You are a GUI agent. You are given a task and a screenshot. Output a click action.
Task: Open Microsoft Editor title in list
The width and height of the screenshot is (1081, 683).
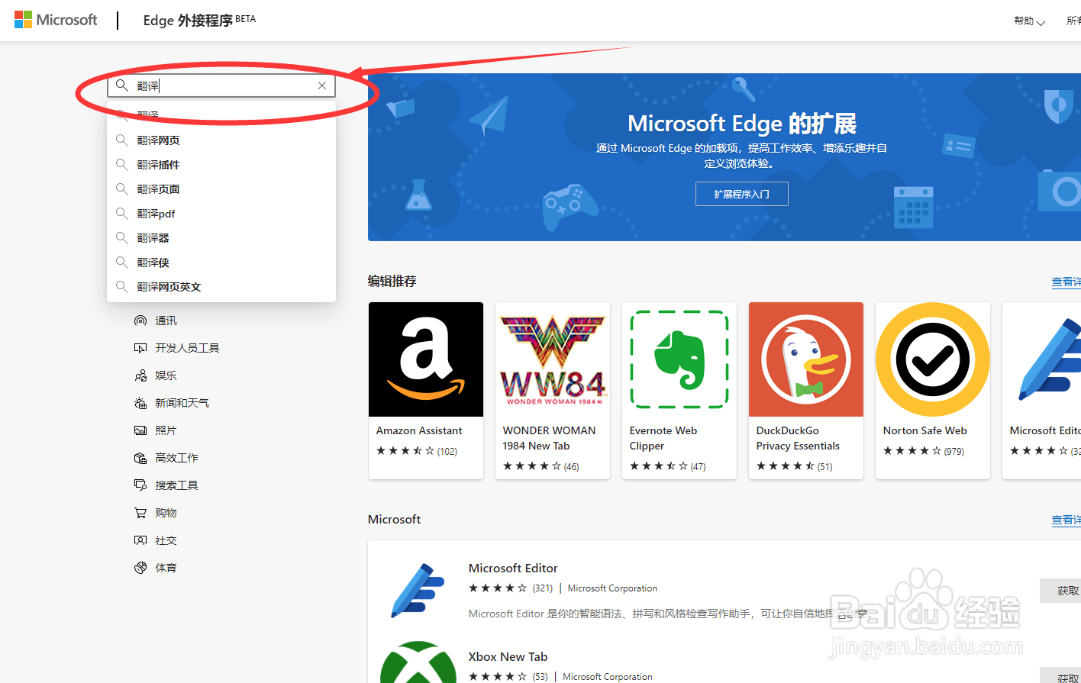(513, 568)
